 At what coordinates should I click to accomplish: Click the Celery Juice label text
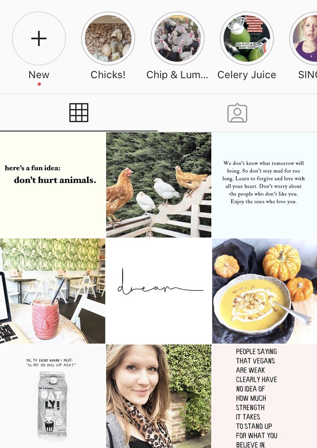coord(247,75)
